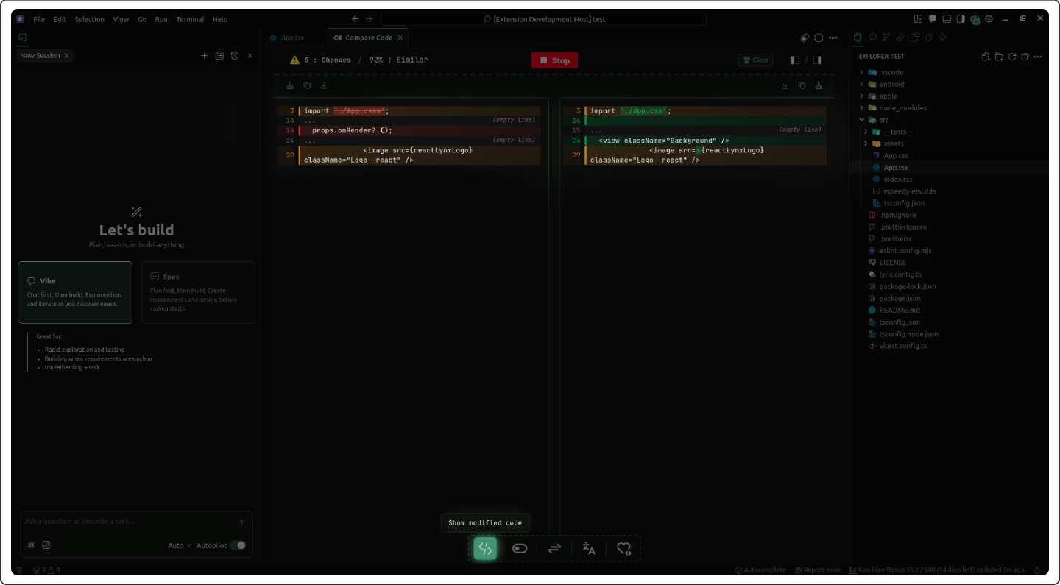Click the New File icon in Explorer
Screen dimensions: 1060x585
click(986, 57)
